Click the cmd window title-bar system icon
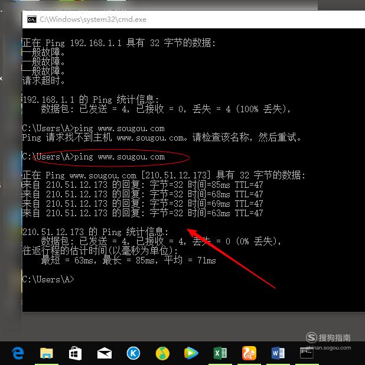This screenshot has height=365, width=365. pos(32,19)
